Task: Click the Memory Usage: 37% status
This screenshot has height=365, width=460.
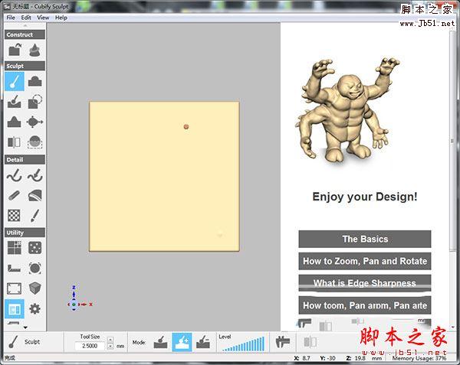Action: pos(419,358)
